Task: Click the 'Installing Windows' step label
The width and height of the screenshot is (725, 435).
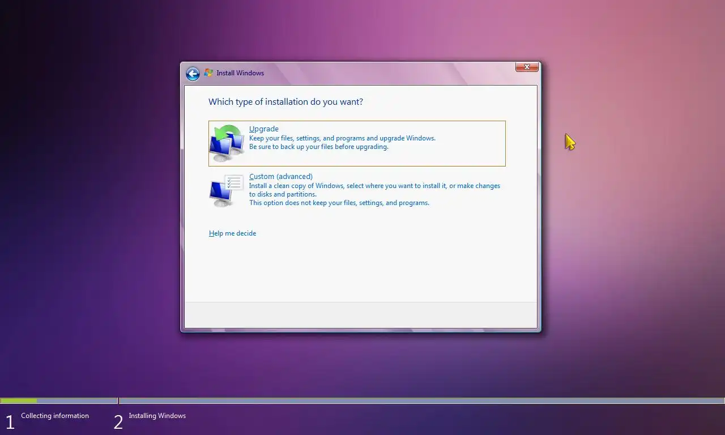Action: pos(157,416)
